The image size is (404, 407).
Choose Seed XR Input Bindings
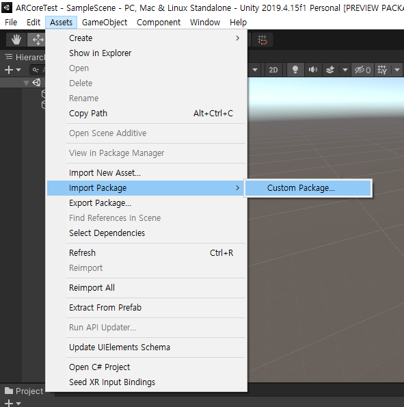pyautogui.click(x=146, y=382)
